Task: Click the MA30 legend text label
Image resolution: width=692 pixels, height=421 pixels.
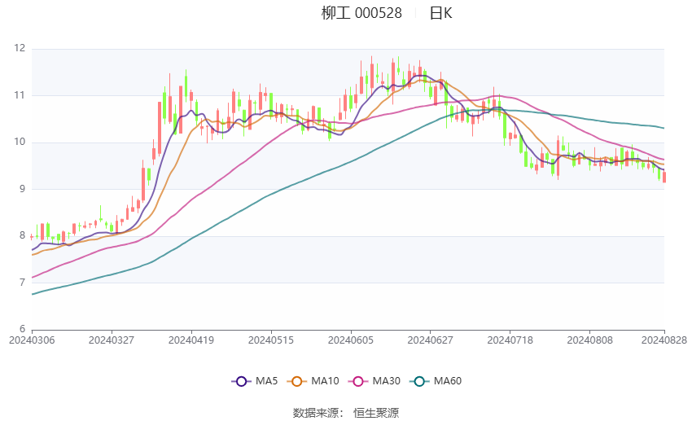Action: coord(386,381)
